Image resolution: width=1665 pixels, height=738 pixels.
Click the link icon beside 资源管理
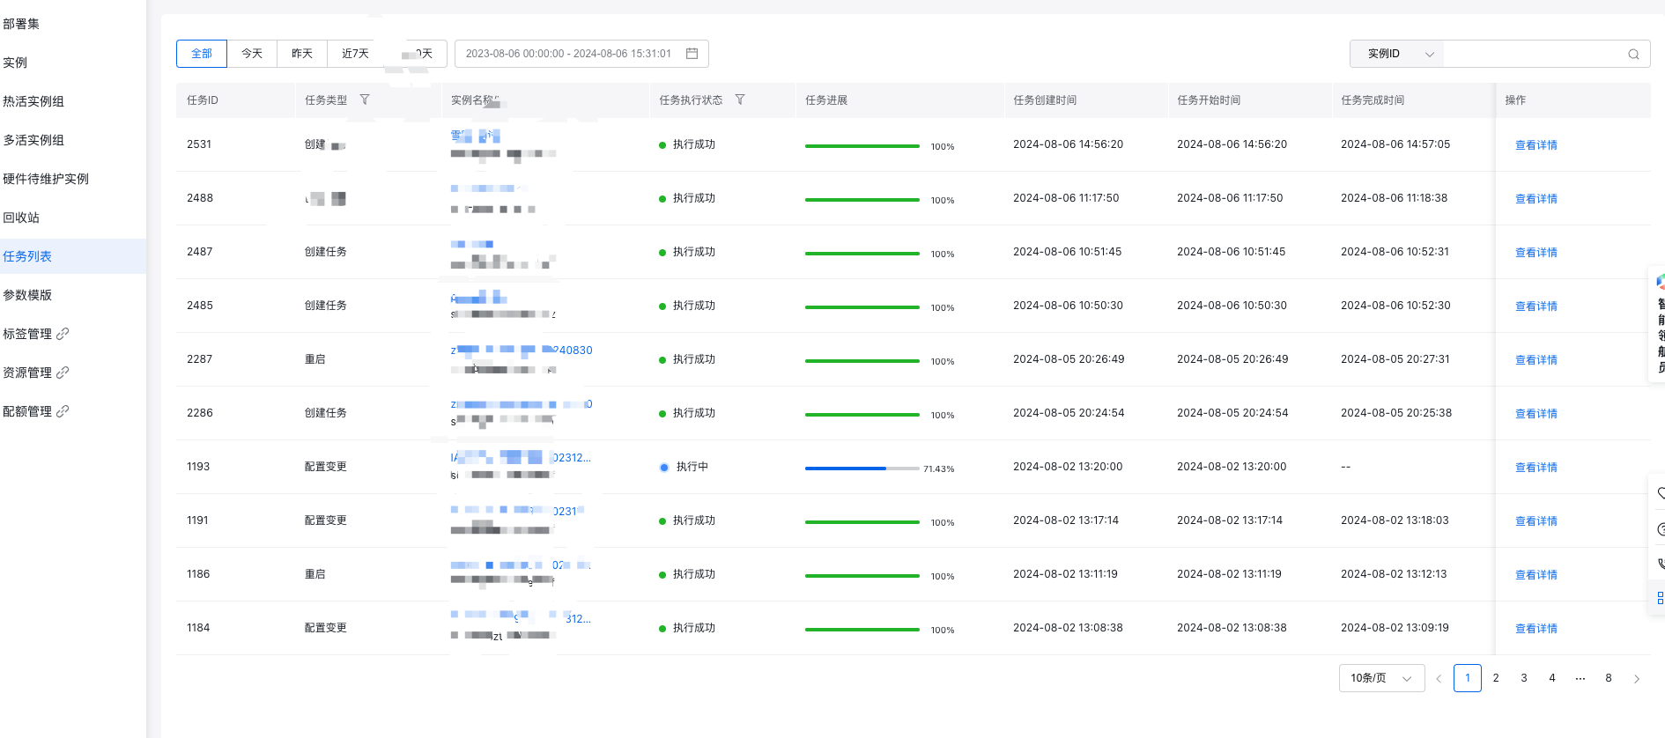63,373
